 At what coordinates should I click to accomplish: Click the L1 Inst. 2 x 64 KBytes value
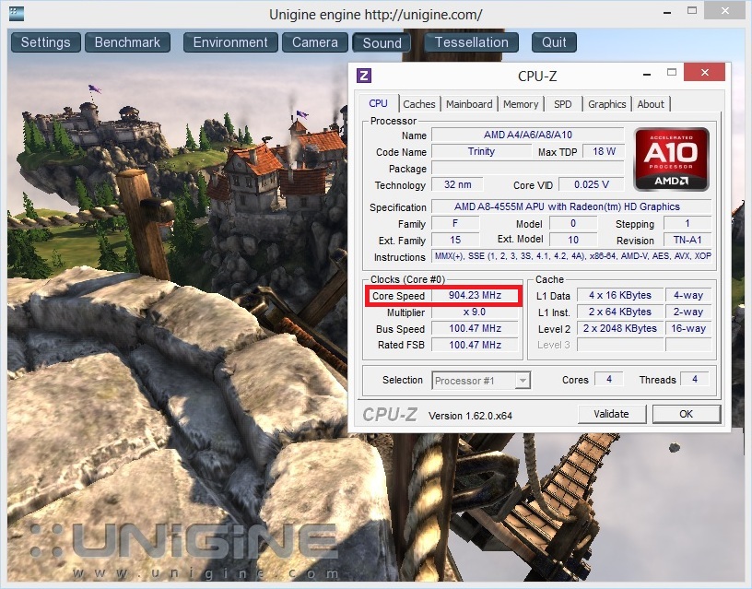pos(620,312)
